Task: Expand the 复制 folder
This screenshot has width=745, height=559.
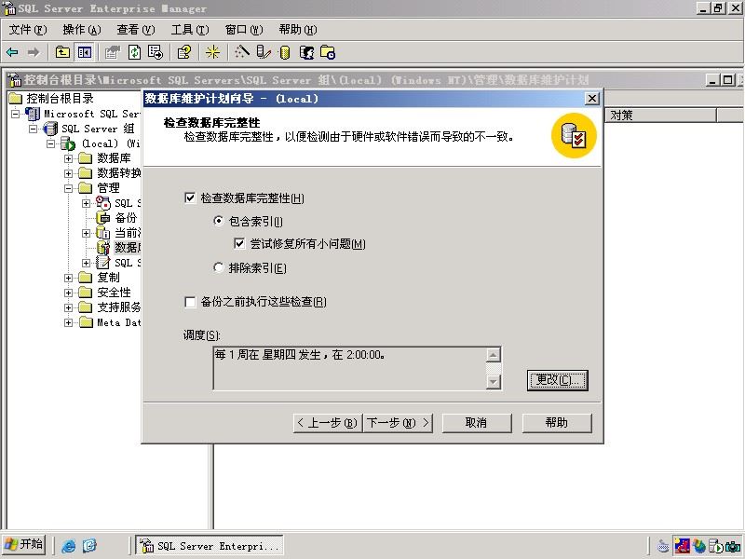Action: (68, 278)
